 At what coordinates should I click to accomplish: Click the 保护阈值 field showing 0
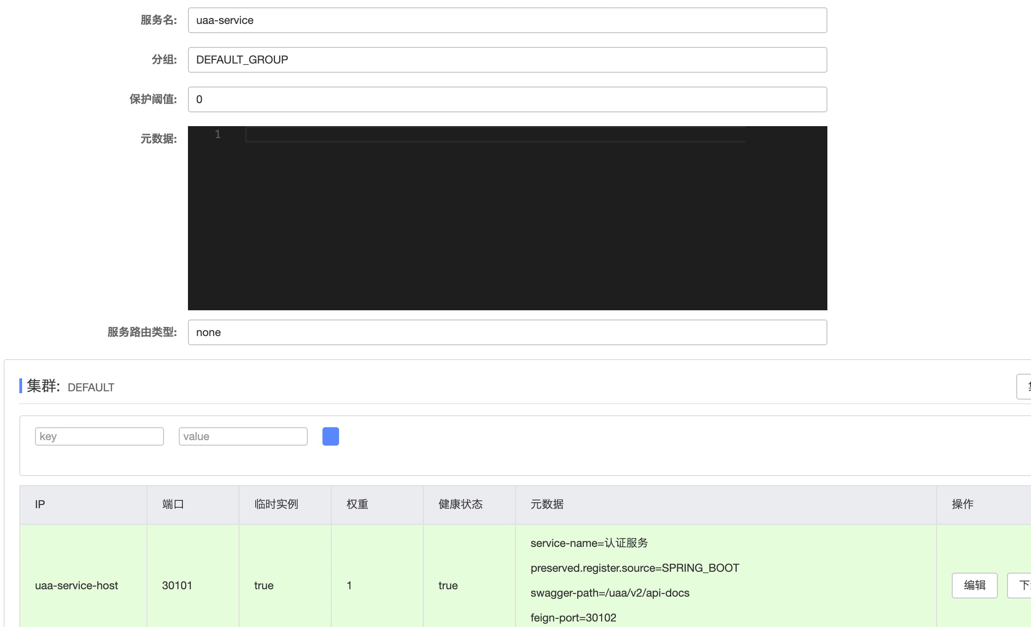[507, 99]
